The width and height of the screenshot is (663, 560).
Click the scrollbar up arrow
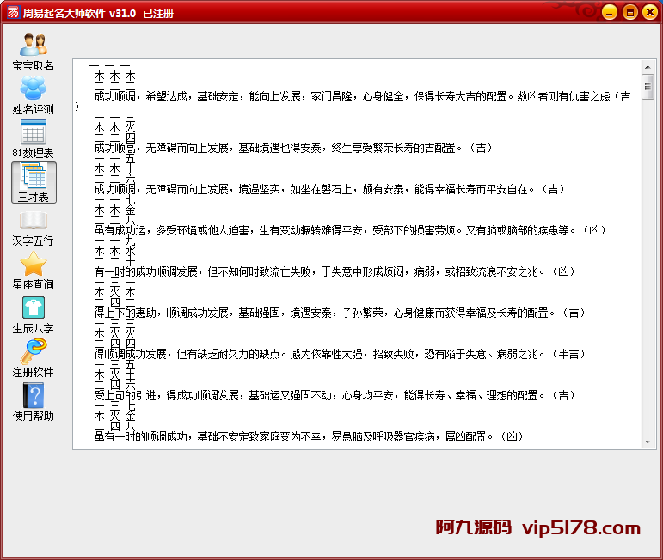tap(648, 67)
